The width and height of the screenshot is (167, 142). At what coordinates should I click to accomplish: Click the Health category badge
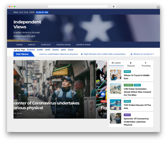tap(127, 115)
